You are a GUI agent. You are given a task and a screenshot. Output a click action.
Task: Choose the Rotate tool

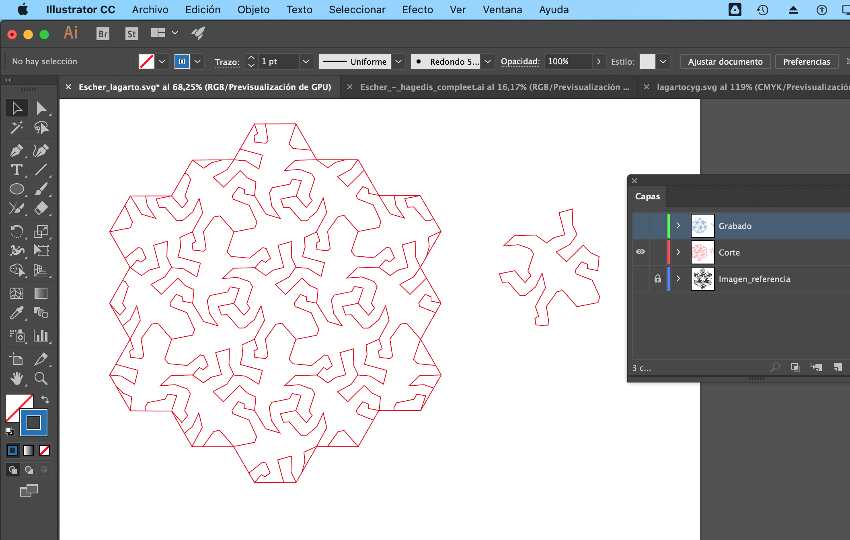17,231
